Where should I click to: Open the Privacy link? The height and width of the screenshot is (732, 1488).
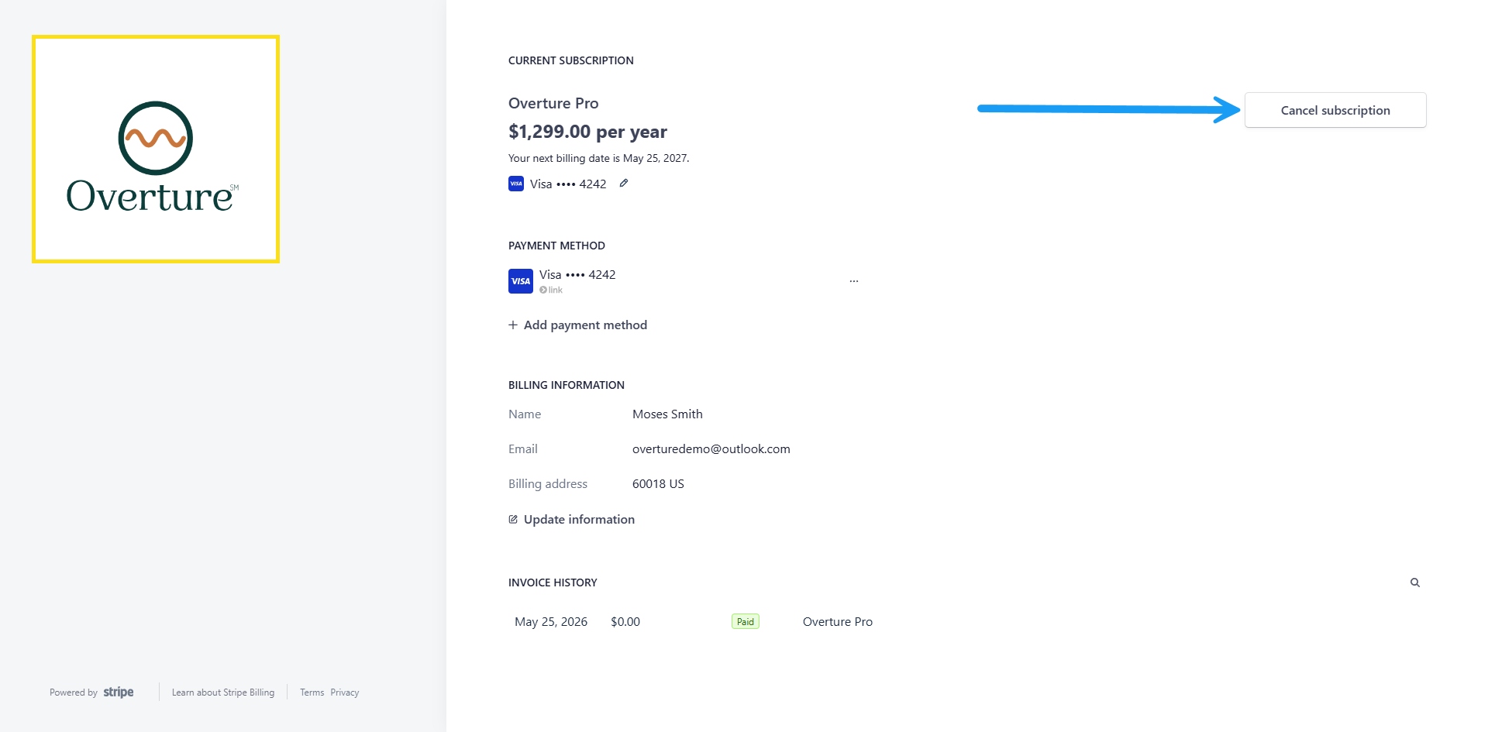point(344,692)
